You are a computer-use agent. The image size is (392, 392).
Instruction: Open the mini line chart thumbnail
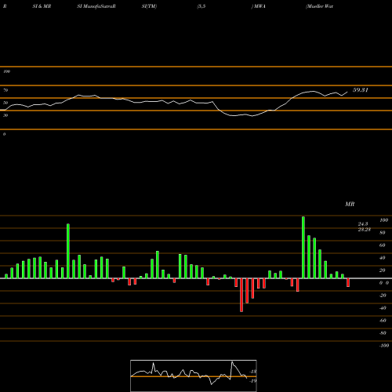pyautogui.click(x=194, y=376)
